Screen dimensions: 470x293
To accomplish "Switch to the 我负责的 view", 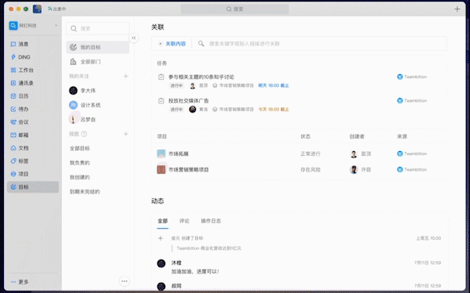I will coord(80,162).
